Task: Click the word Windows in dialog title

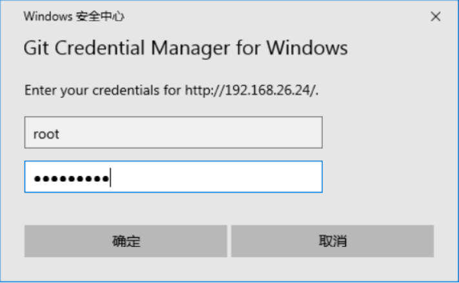Action: (48, 16)
